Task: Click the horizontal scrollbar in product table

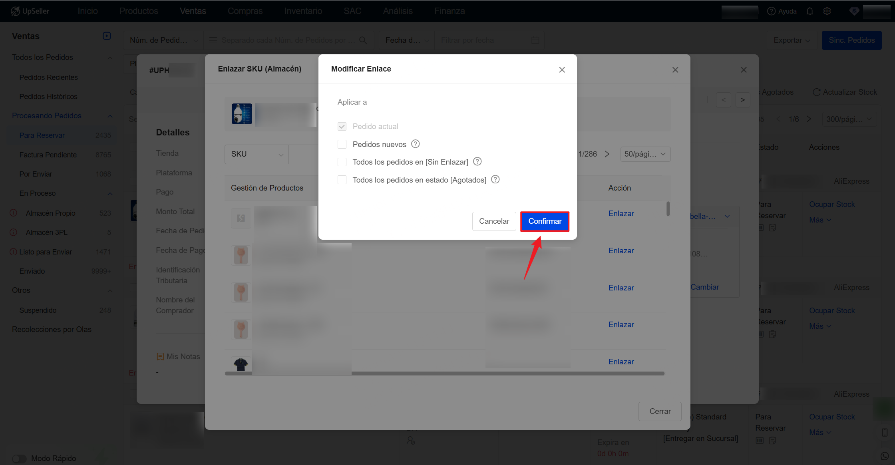Action: [444, 374]
